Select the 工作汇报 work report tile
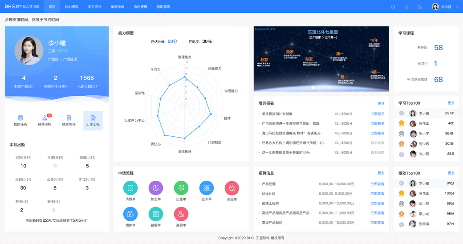Screen dimensions: 463x244 click(x=93, y=120)
